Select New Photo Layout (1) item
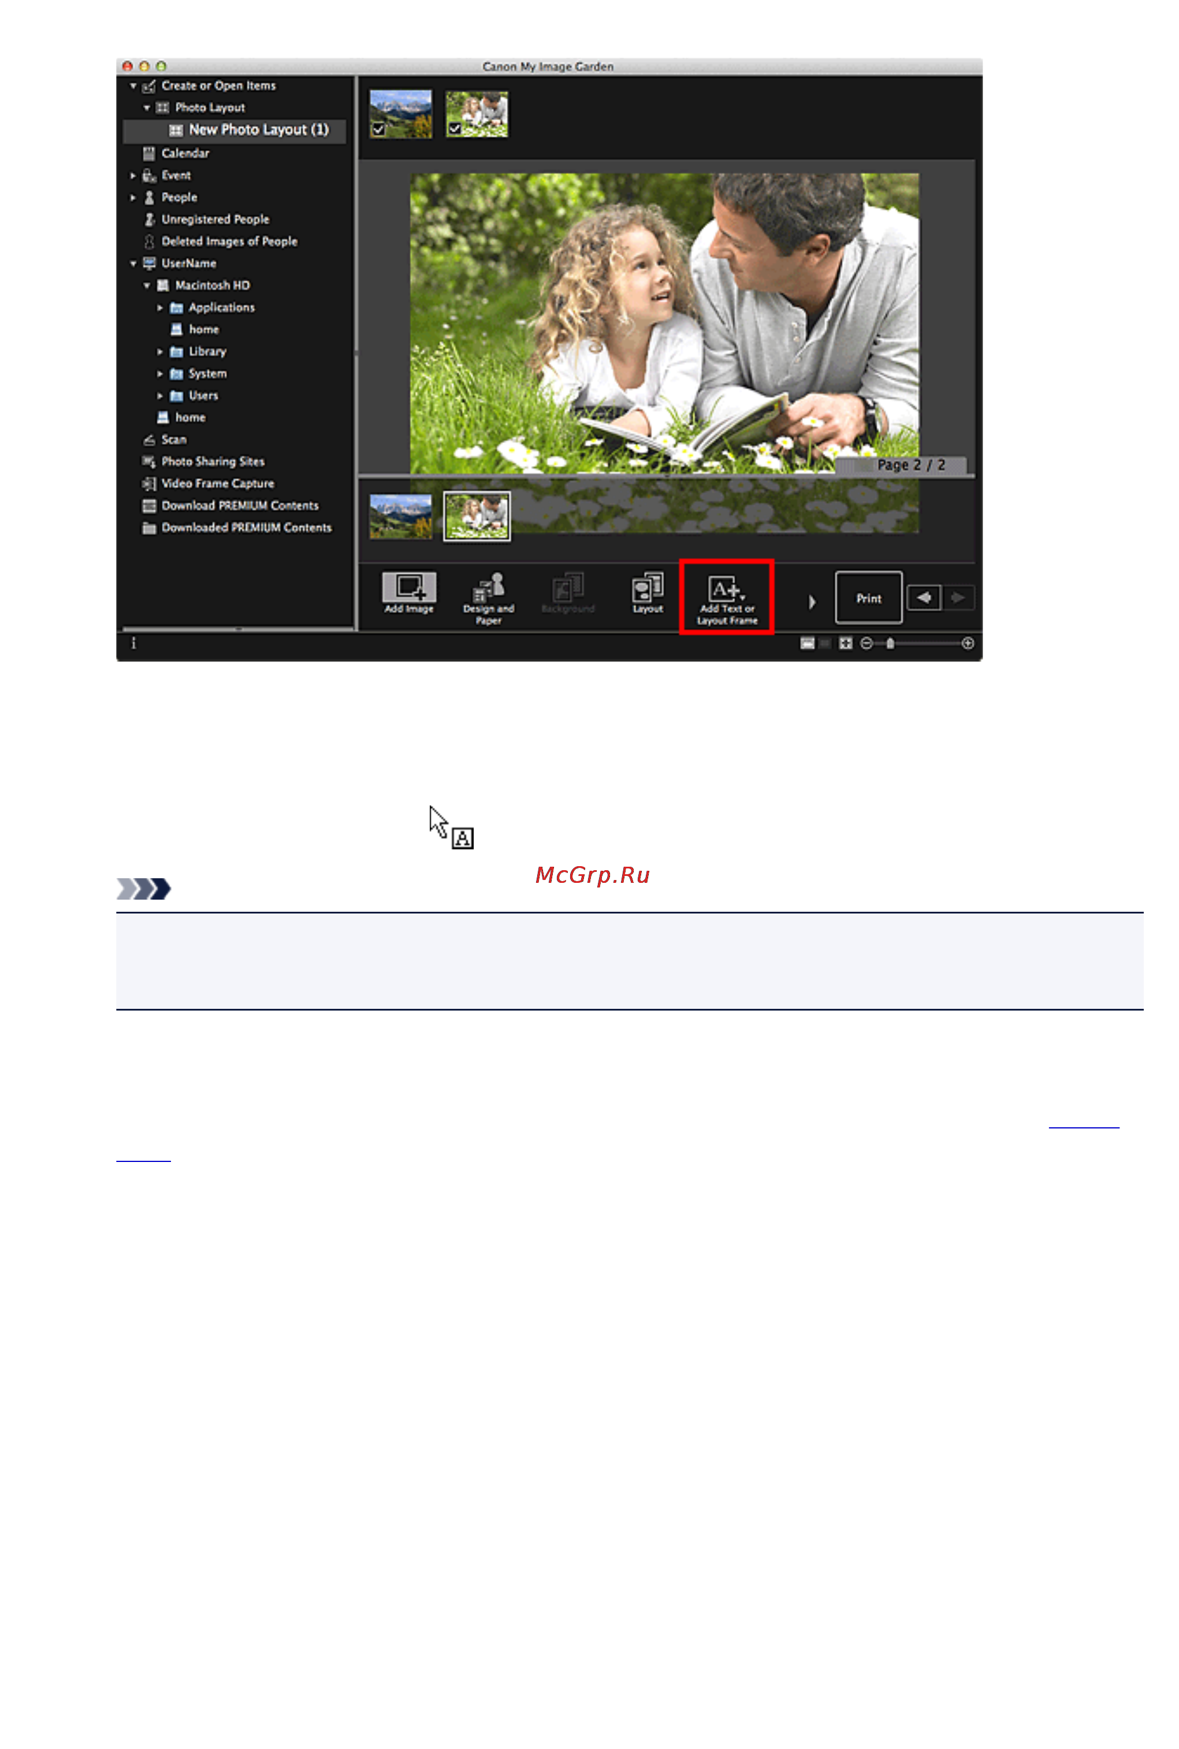Screen dimensions: 1179x1749 [235, 131]
